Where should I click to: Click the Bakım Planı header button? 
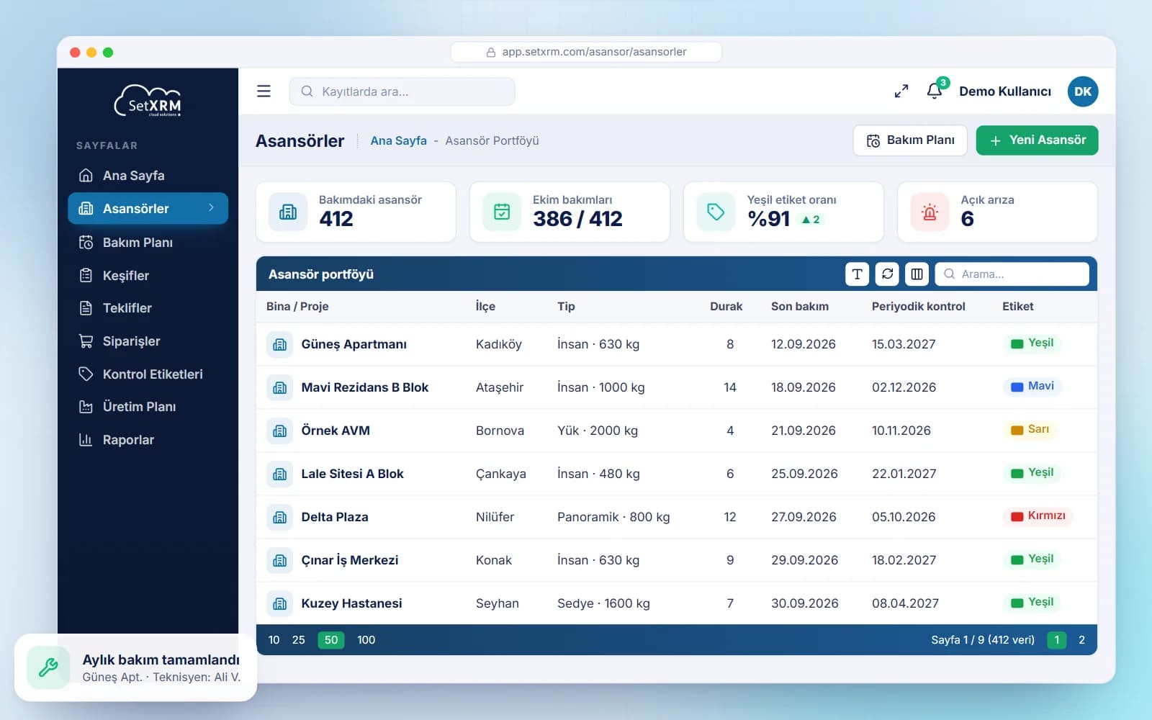point(910,140)
